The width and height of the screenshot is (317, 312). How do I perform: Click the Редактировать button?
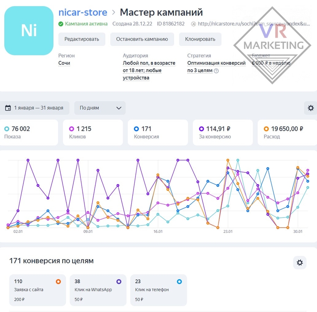(82, 39)
